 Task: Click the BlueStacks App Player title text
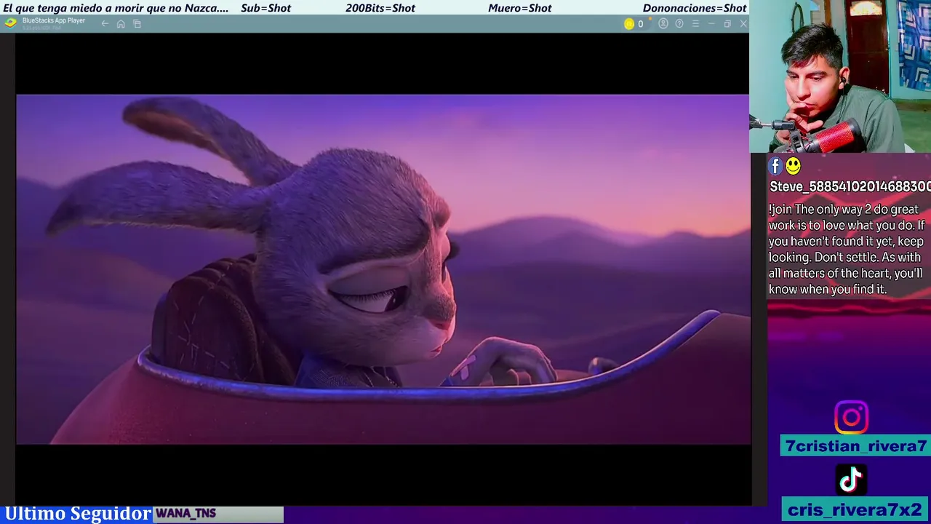[x=54, y=20]
